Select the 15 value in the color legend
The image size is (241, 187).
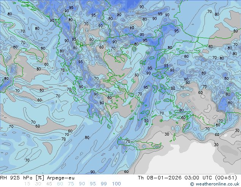(x=27, y=184)
